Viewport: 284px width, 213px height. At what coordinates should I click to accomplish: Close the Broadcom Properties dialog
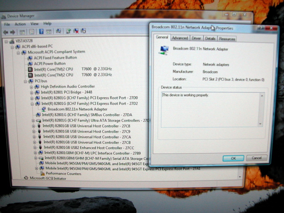(x=271, y=28)
